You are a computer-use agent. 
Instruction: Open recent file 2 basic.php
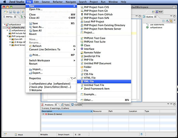[51, 87]
